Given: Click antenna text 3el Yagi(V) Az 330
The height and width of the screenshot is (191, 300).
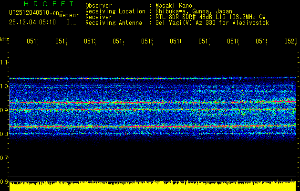Looking at the screenshot, I should pyautogui.click(x=186, y=23).
